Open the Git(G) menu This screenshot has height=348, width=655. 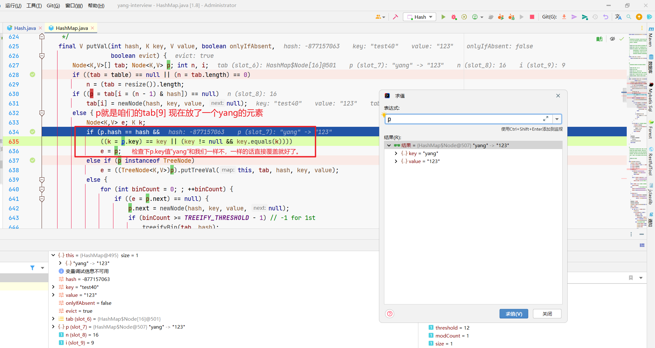53,5
